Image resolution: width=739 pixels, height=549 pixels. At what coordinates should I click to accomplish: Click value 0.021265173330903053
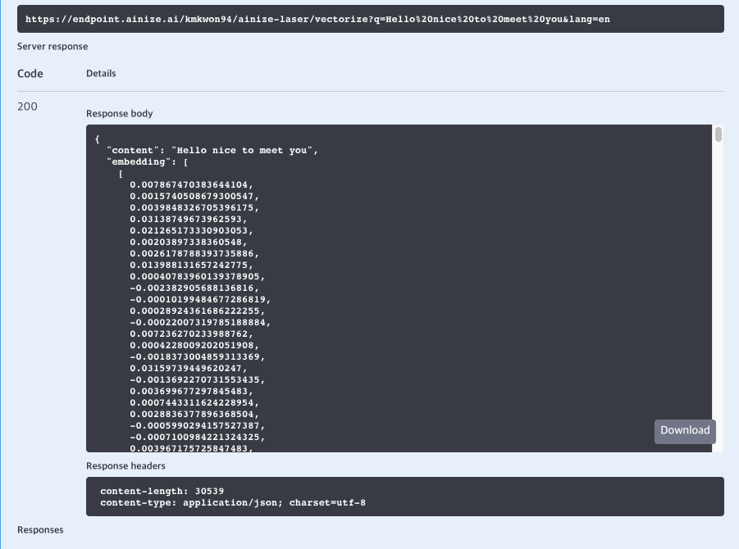pyautogui.click(x=192, y=230)
